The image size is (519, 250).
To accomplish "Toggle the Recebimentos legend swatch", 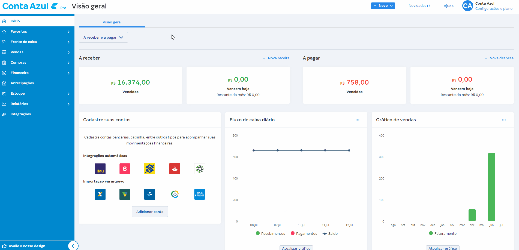I will (x=258, y=233).
